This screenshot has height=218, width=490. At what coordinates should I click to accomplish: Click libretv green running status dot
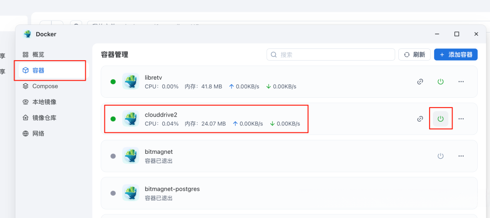pyautogui.click(x=113, y=81)
